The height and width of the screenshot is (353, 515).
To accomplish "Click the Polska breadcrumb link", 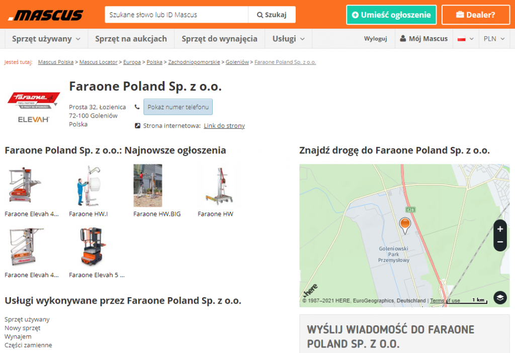I will (x=154, y=62).
